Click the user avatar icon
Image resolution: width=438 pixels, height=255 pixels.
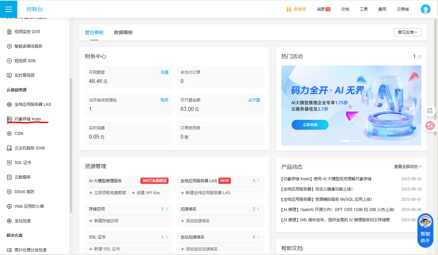coord(425,9)
